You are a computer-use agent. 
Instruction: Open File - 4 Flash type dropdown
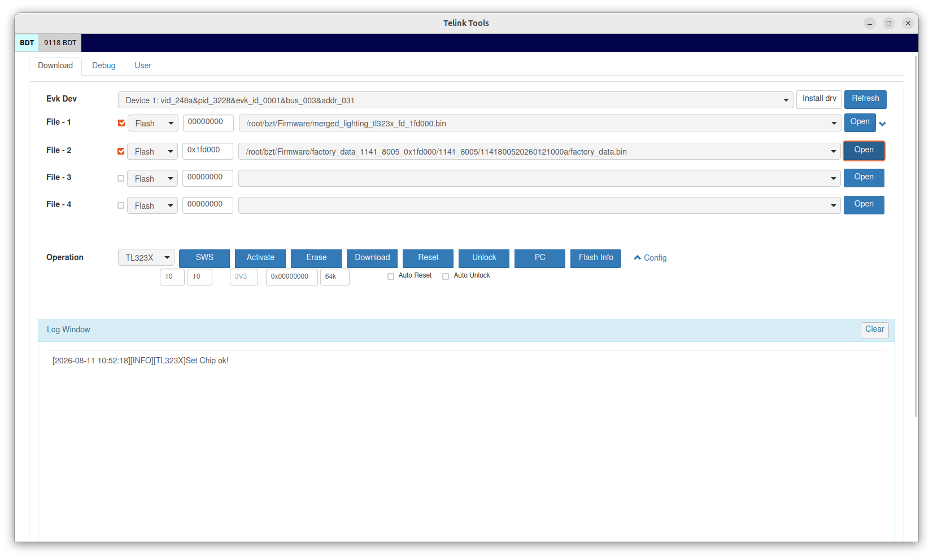(152, 205)
